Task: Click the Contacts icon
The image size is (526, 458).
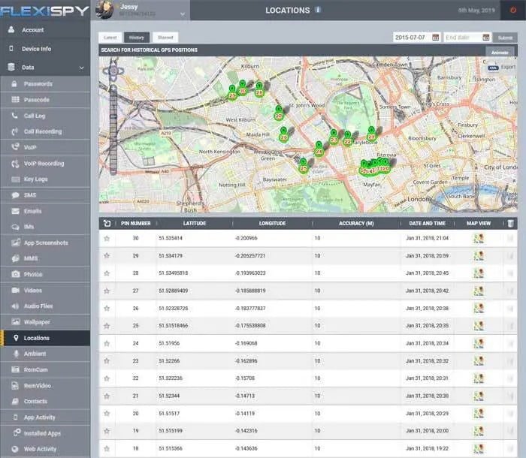Action: (16, 402)
